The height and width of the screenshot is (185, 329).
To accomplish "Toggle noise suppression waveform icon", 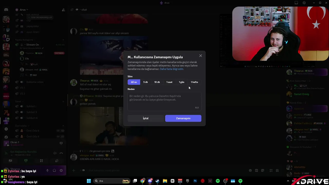I will [x=55, y=153].
